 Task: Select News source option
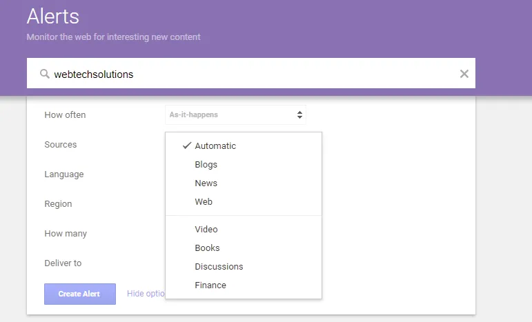(x=244, y=183)
